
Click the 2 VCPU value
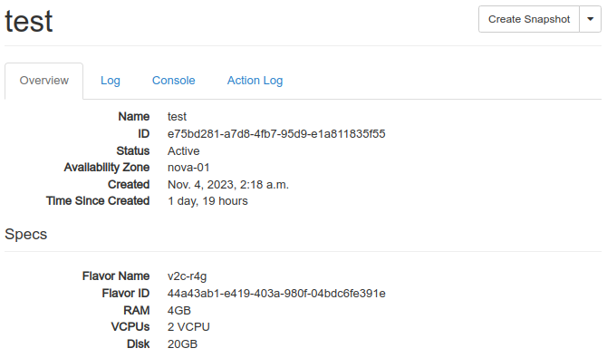tap(188, 327)
